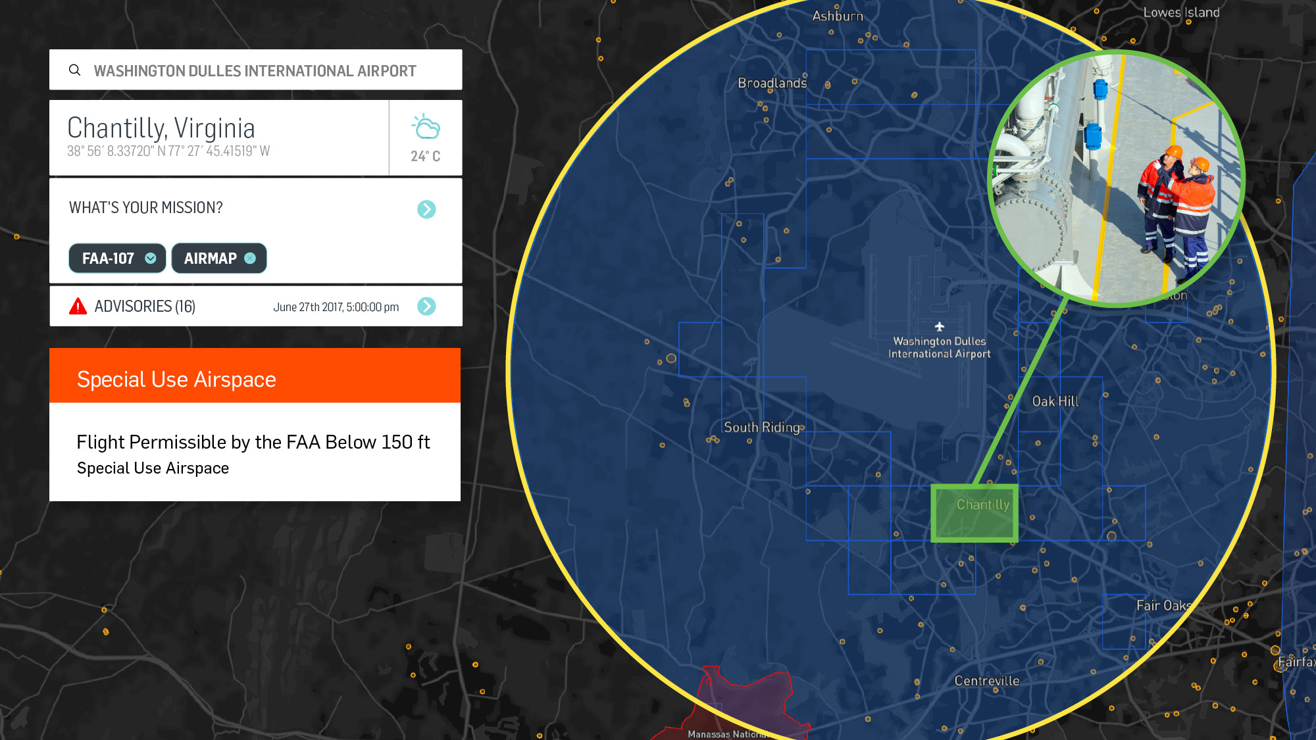Image resolution: width=1316 pixels, height=740 pixels.
Task: Click the lower Special Use Airspace subtitle
Action: point(153,468)
